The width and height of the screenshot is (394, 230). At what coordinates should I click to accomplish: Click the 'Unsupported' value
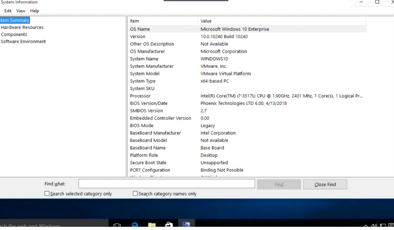click(214, 163)
